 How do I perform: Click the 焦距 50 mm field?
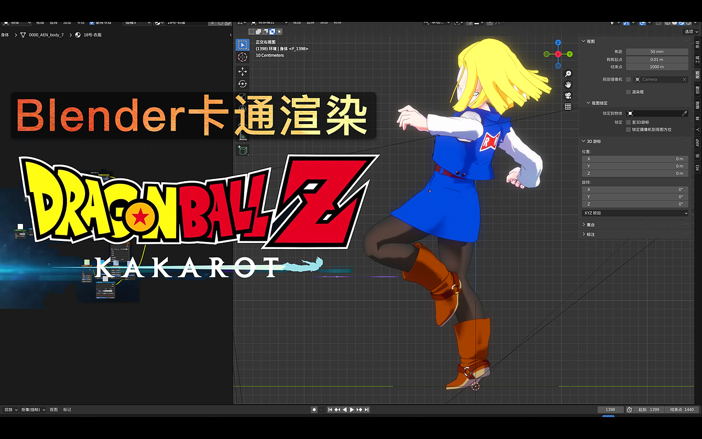tap(657, 52)
